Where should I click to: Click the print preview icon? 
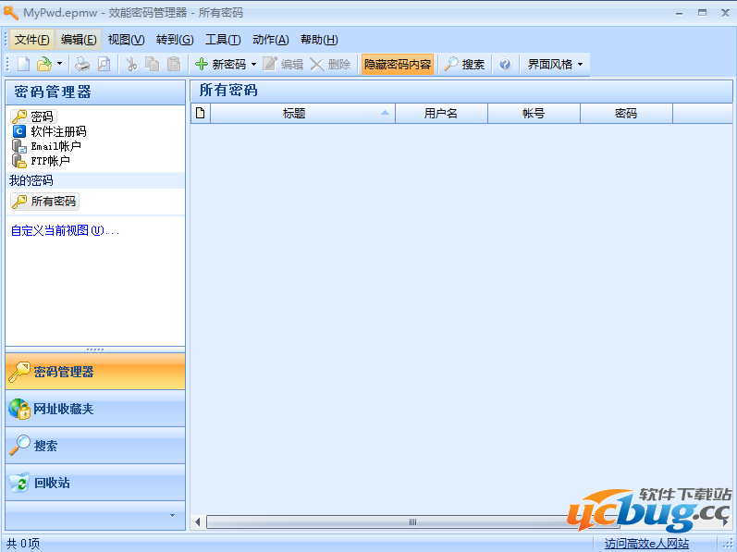104,64
